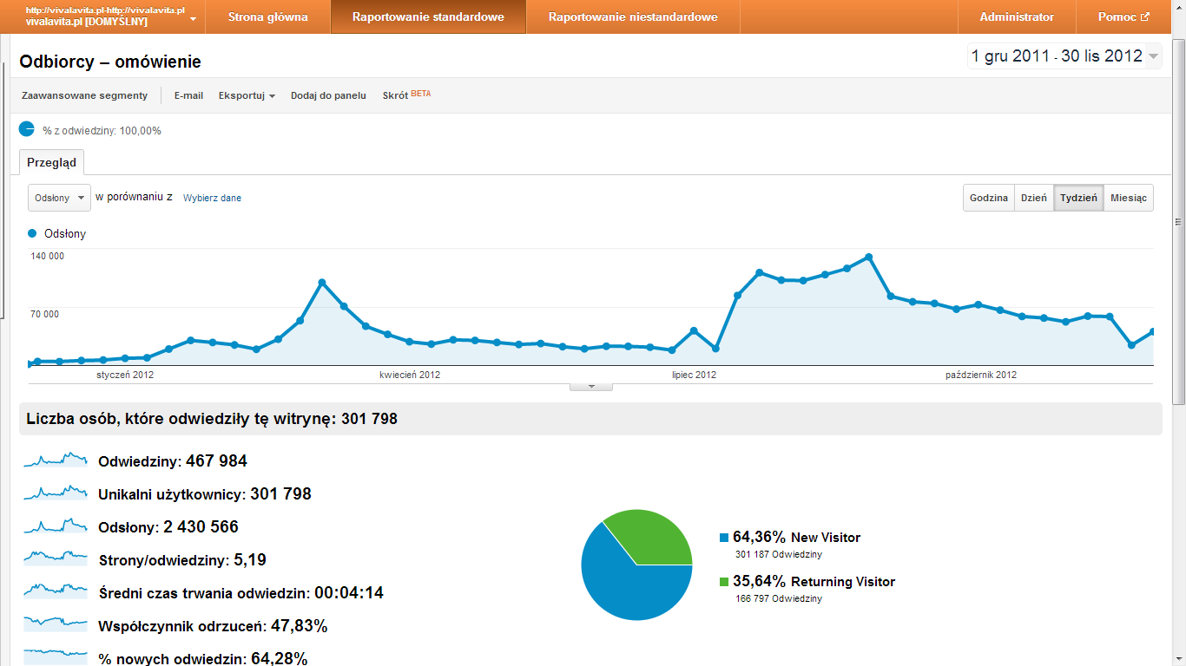This screenshot has width=1186, height=666.
Task: Open the Administrator section
Action: 1017,16
